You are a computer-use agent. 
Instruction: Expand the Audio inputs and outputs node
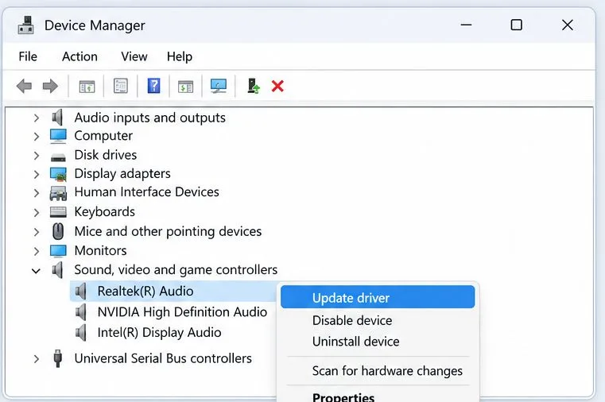[x=37, y=118]
